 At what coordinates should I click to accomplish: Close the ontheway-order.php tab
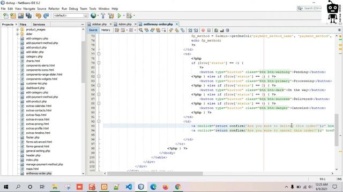[x=177, y=24]
